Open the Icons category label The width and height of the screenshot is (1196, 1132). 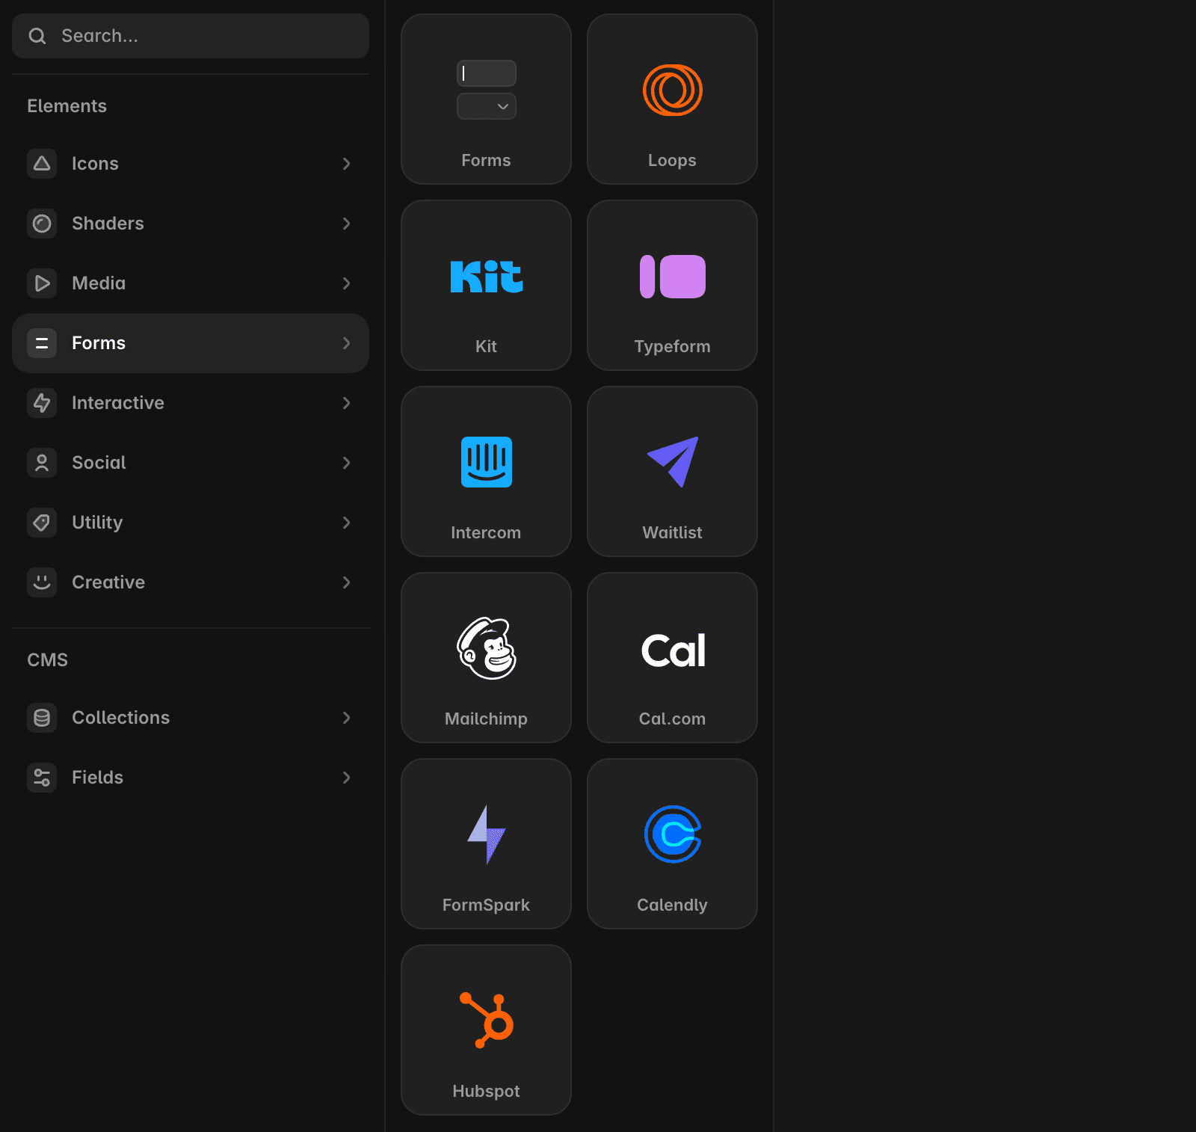(x=95, y=164)
